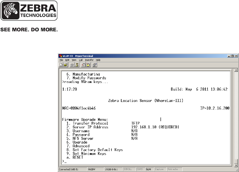Click '9. Set Minimum Keys' line

point(86,154)
